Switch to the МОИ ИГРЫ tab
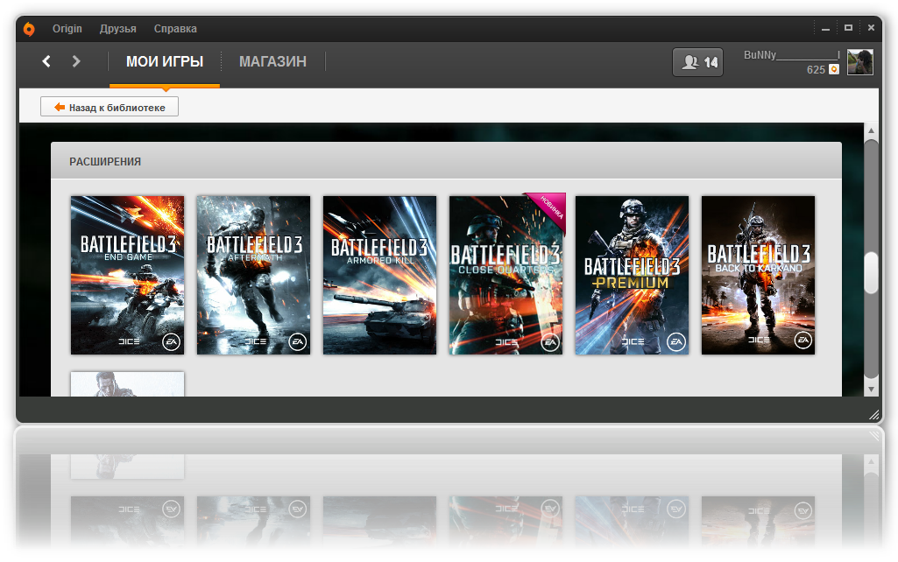The image size is (898, 562). click(x=165, y=62)
